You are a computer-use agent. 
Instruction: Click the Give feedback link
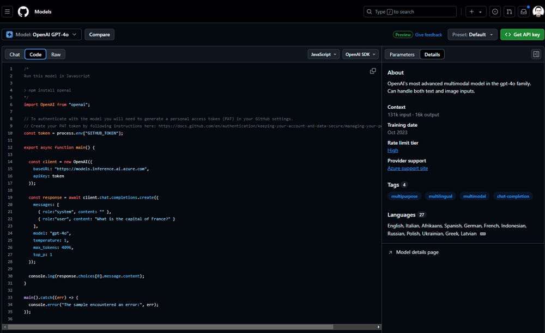point(428,35)
